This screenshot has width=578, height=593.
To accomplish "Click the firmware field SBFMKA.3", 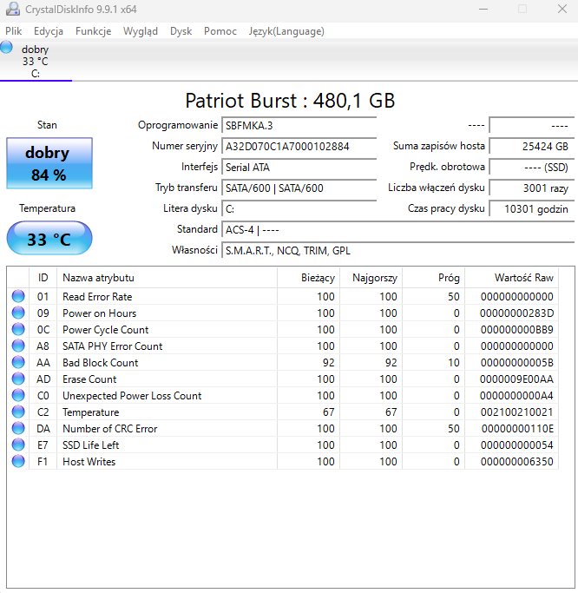I will click(299, 126).
